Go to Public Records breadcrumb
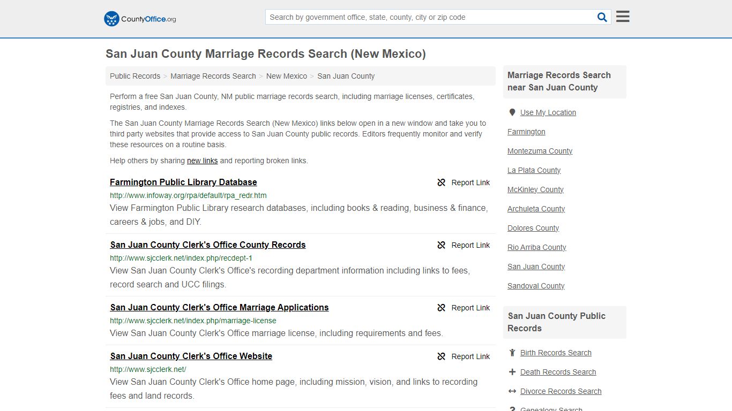Viewport: 732px width, 411px height. click(135, 76)
